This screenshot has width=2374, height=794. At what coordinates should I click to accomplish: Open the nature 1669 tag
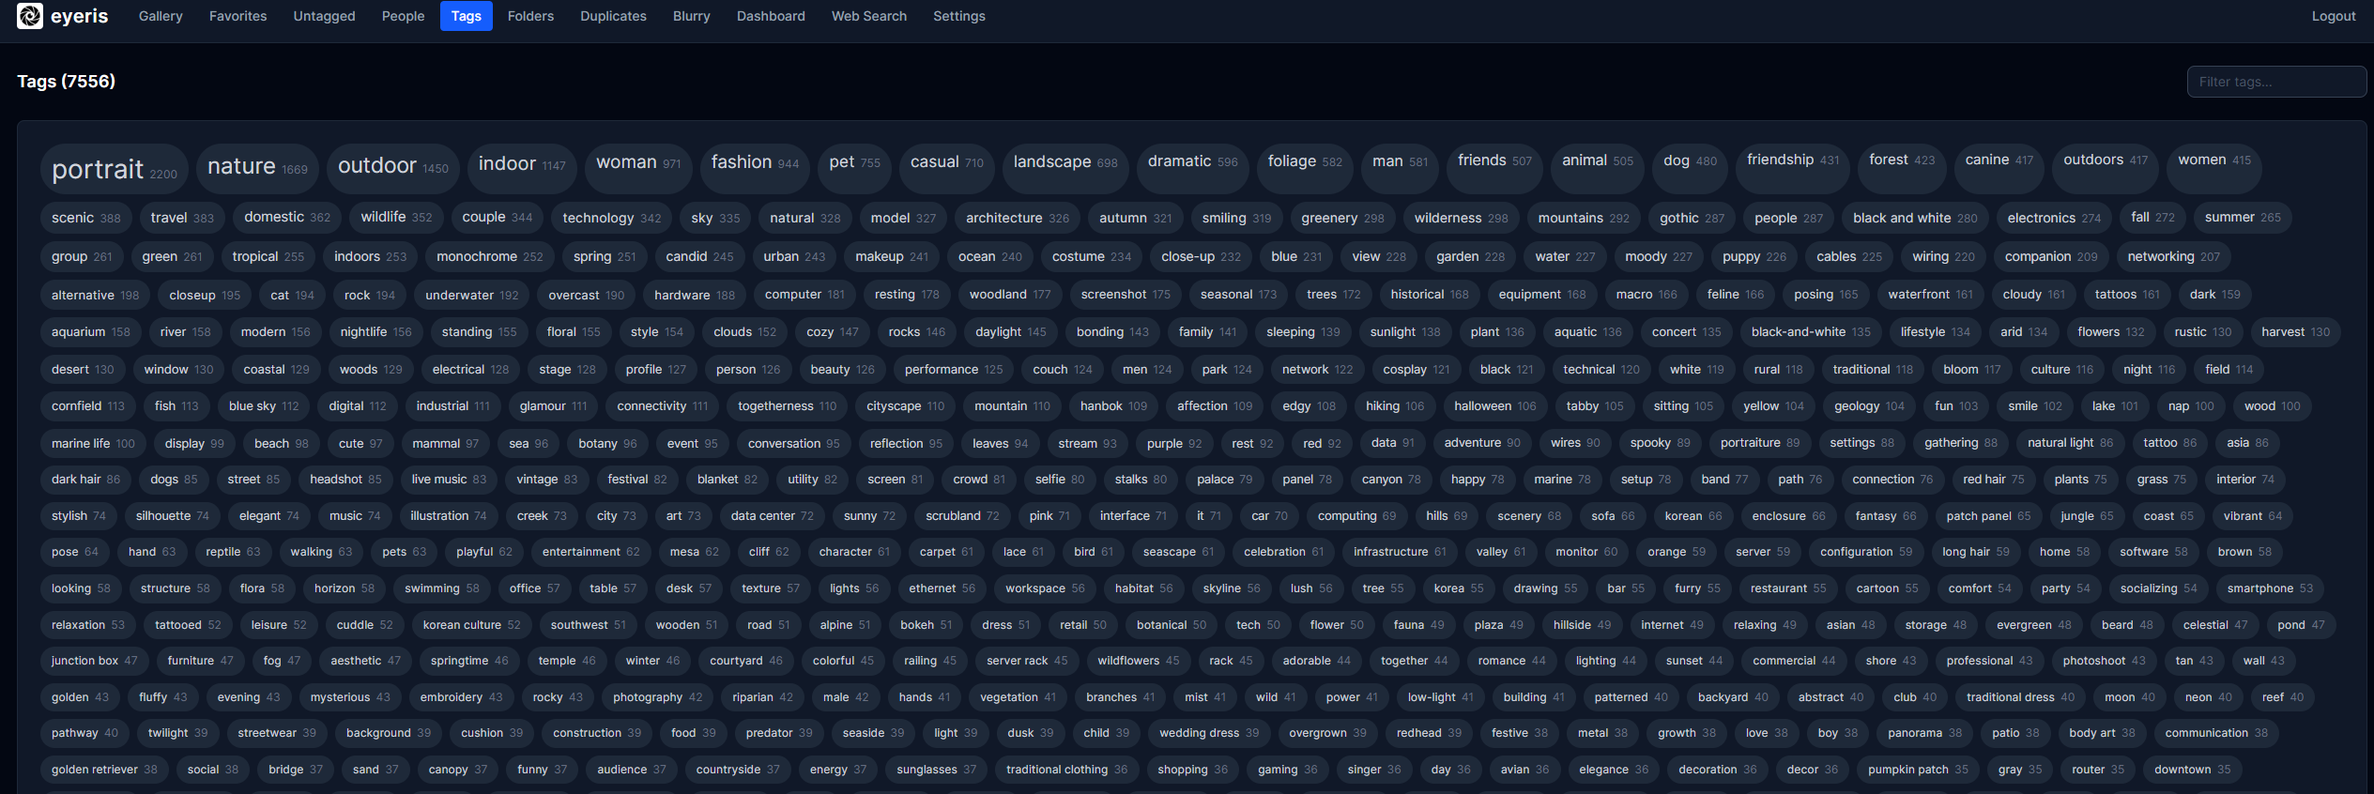pyautogui.click(x=257, y=167)
